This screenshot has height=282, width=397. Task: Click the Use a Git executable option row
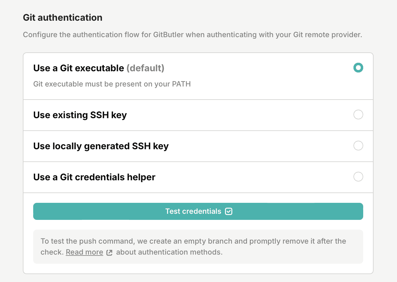pyautogui.click(x=198, y=76)
